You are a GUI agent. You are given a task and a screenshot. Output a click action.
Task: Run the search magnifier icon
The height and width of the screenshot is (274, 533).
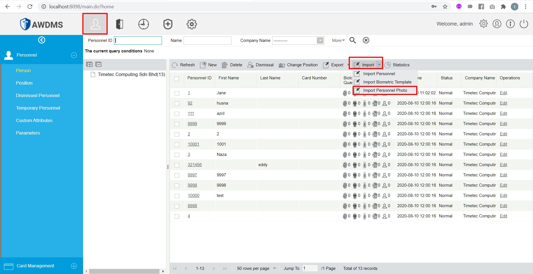(353, 40)
